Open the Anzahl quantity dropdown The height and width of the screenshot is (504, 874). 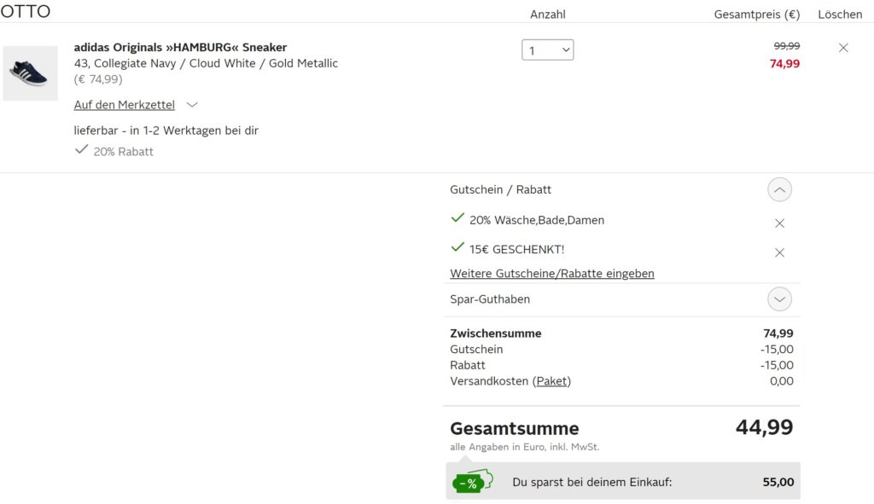[547, 50]
